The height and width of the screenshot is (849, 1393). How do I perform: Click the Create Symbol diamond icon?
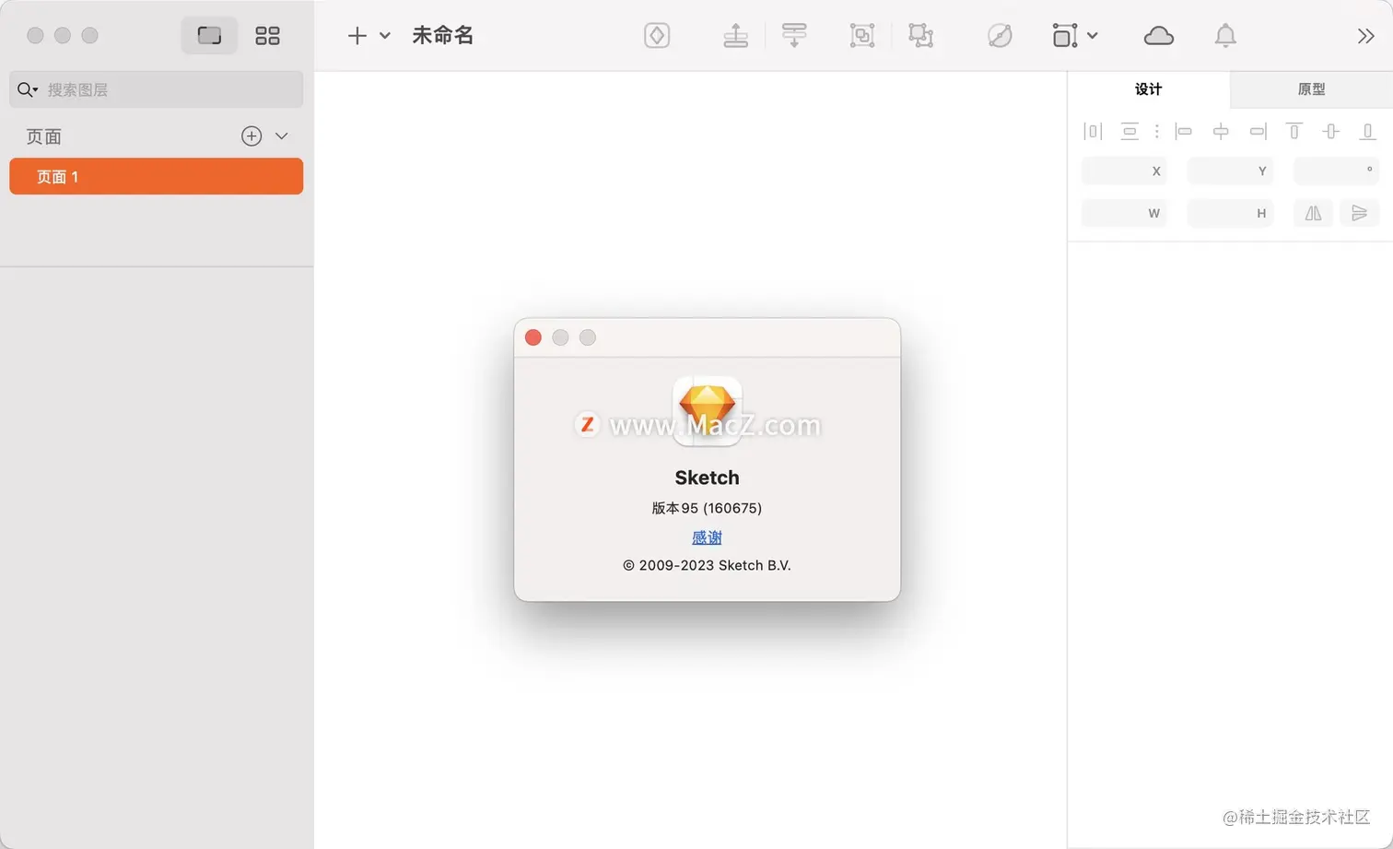pos(657,36)
